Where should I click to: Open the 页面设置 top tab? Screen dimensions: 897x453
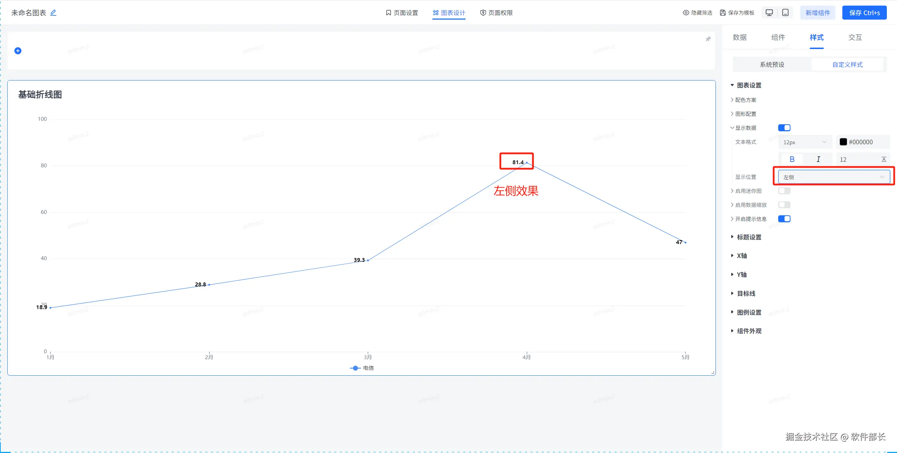click(402, 13)
